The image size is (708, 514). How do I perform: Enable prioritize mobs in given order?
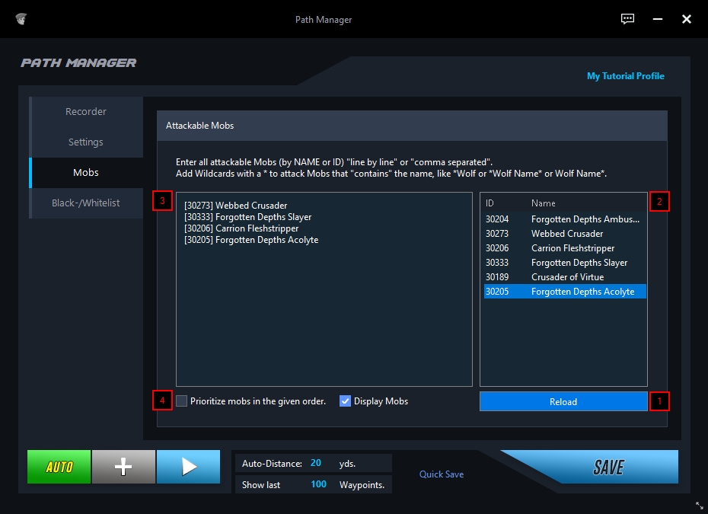182,401
